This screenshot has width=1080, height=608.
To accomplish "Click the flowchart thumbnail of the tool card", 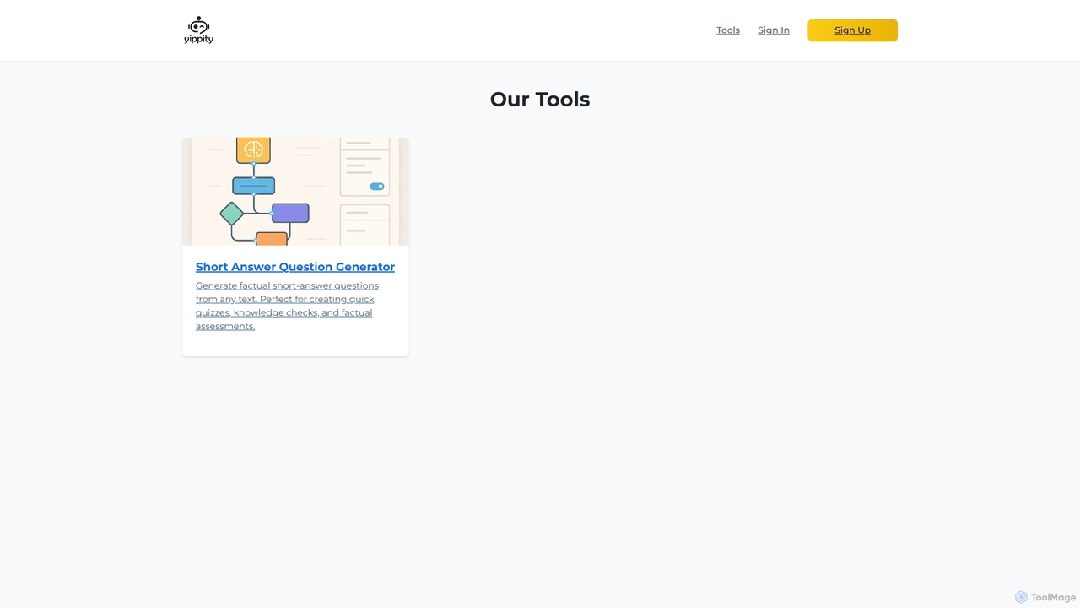I will [295, 192].
